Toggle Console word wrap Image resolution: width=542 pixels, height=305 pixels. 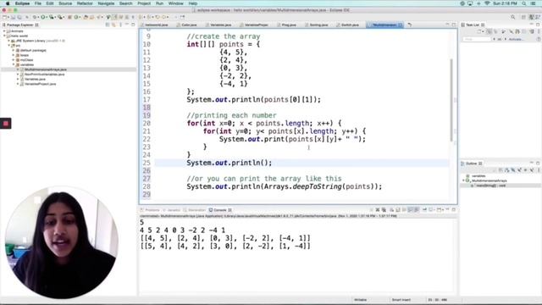click(404, 210)
